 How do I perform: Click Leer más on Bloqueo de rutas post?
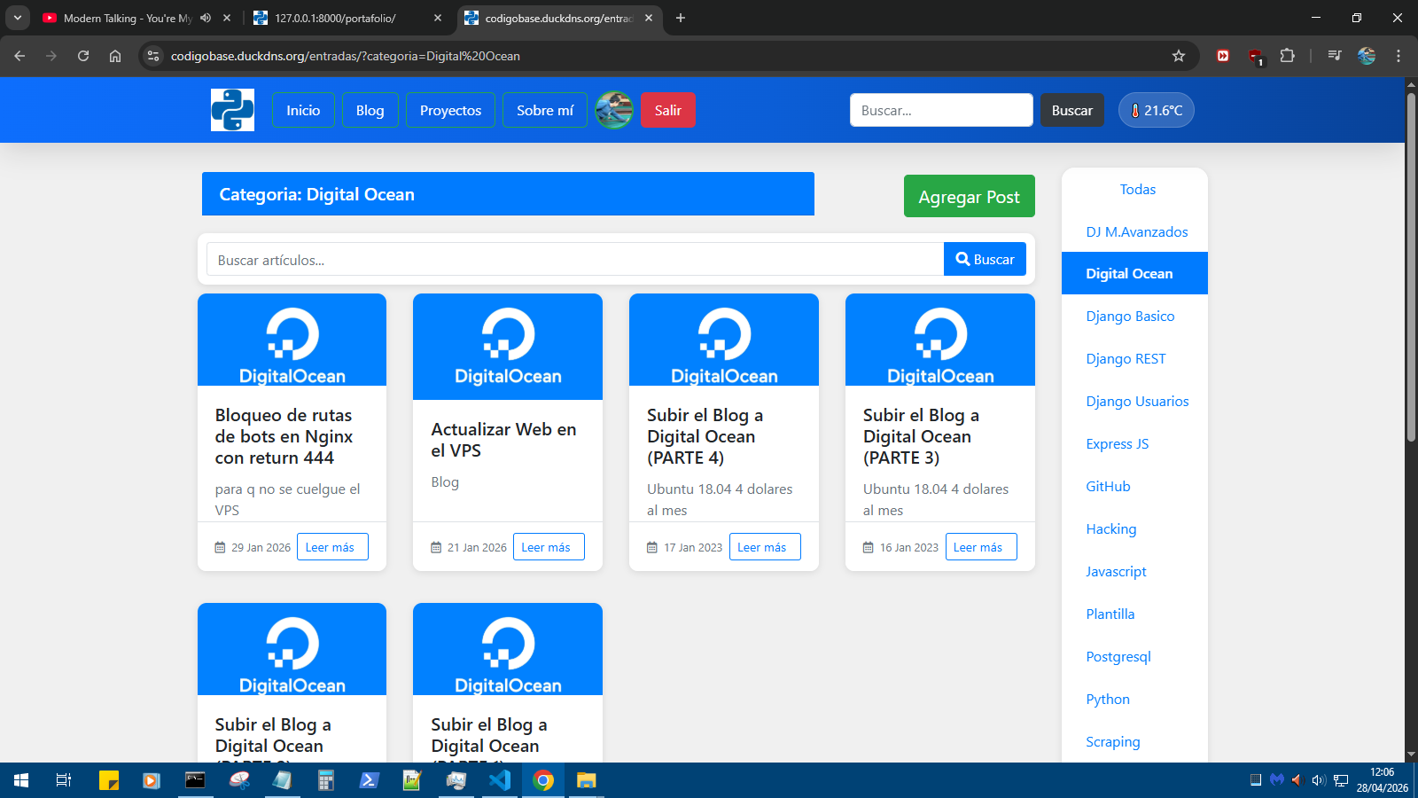pyautogui.click(x=332, y=547)
